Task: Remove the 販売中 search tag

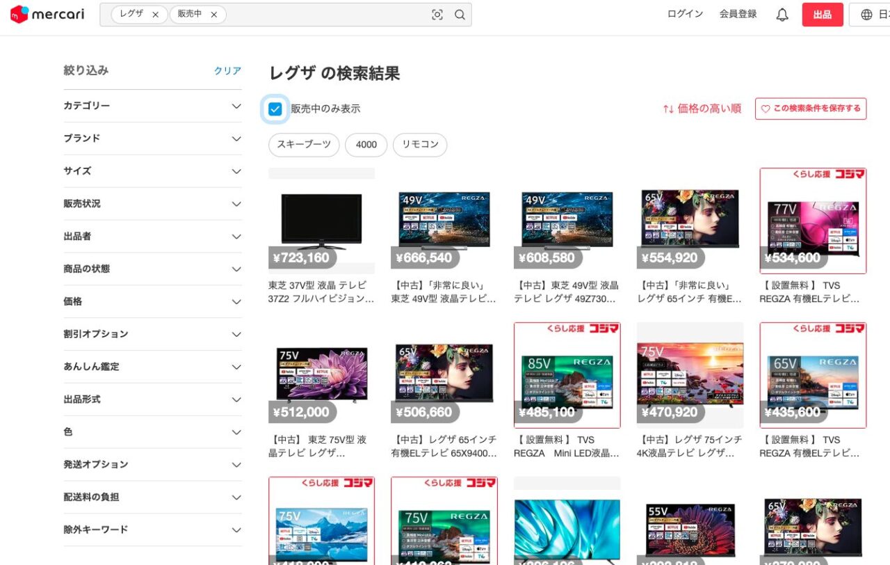Action: (213, 15)
